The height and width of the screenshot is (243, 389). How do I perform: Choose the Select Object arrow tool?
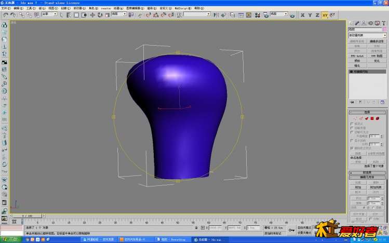click(x=61, y=15)
